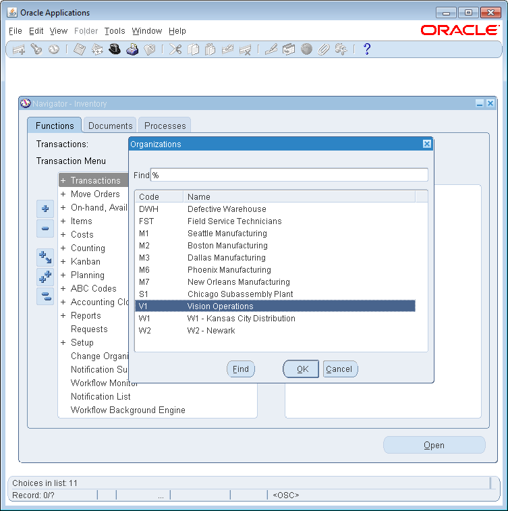The image size is (508, 511).
Task: Click the Delete Record toolbar icon
Action: point(245,49)
